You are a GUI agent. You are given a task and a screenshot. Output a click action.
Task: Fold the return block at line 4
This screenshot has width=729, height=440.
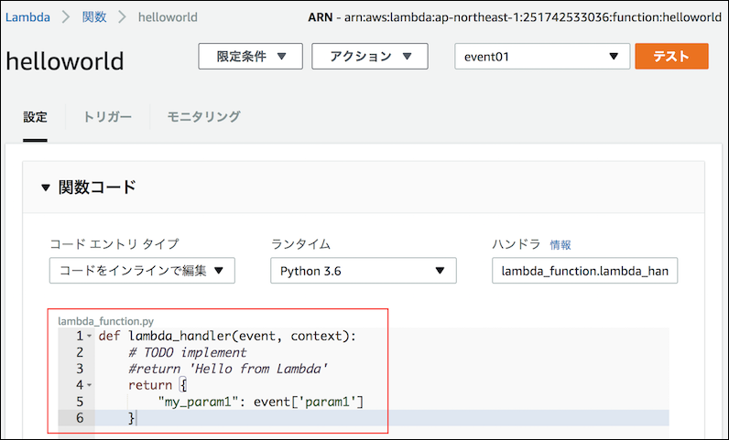click(89, 386)
